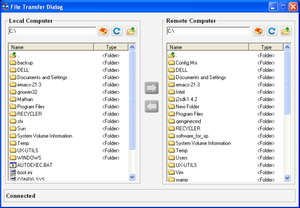Sort local list by Type column
Image resolution: width=300 pixels, height=208 pixels.
click(111, 47)
